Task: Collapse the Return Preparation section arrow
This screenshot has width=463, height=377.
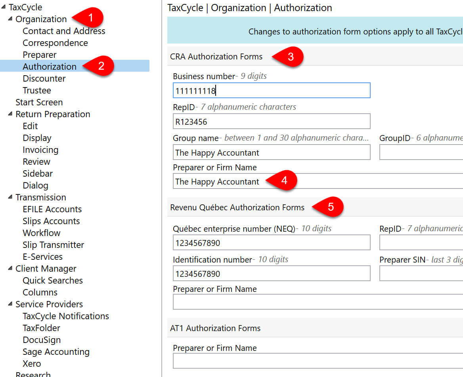Action: (10, 114)
